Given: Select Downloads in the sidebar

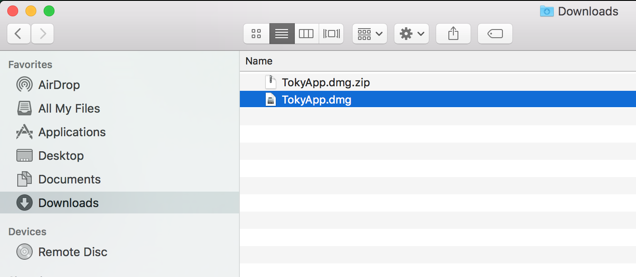Looking at the screenshot, I should 68,203.
